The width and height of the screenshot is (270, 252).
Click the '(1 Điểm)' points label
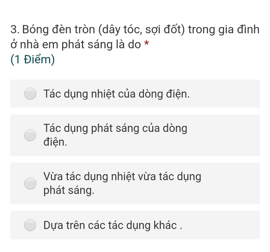pyautogui.click(x=32, y=59)
